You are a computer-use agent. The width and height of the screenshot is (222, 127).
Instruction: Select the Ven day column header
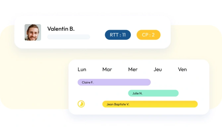point(182,69)
